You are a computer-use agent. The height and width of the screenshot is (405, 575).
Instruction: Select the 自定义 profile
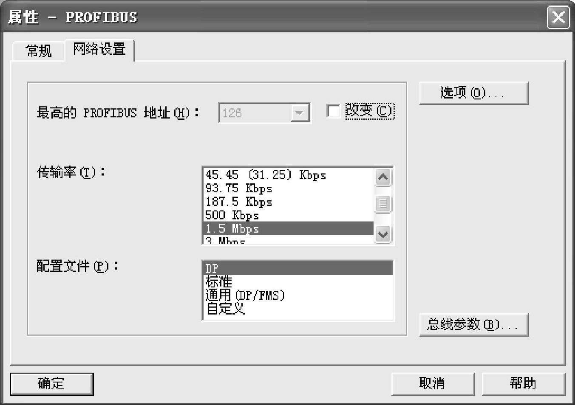298,309
